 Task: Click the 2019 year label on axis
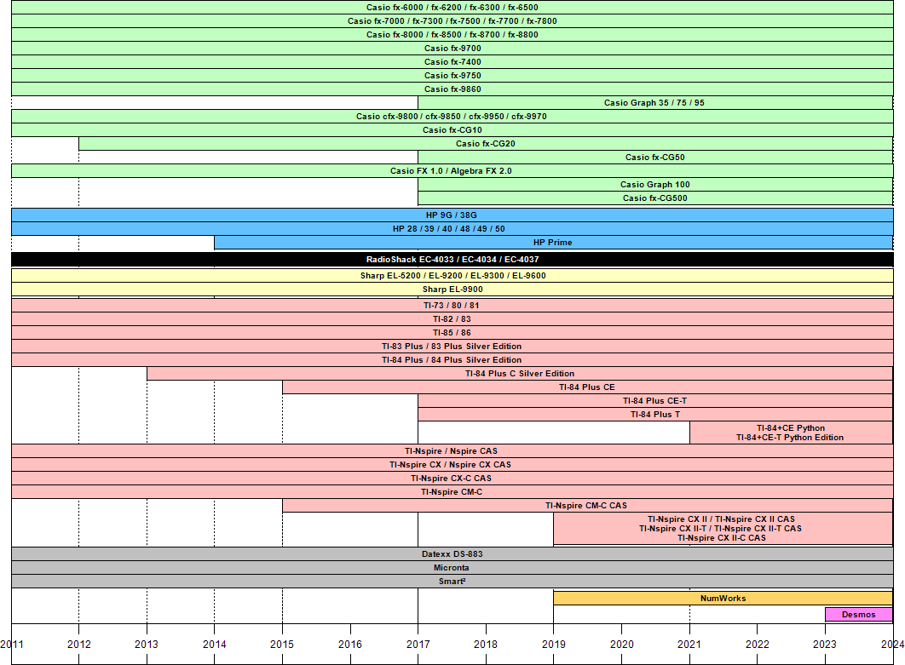point(554,645)
